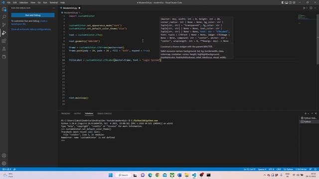Open Customize Layout in the title bar

tap(294, 2)
